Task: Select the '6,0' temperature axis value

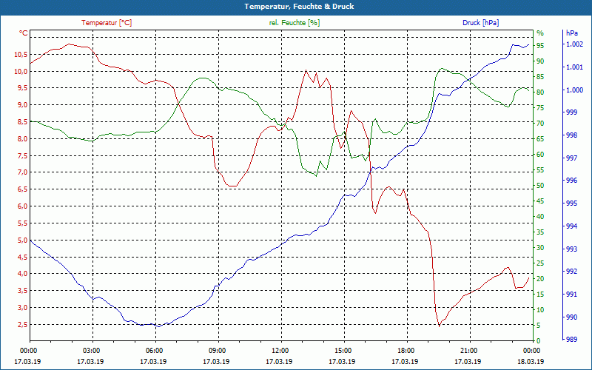Action: point(22,206)
